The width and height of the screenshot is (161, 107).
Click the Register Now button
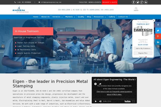click(x=143, y=53)
